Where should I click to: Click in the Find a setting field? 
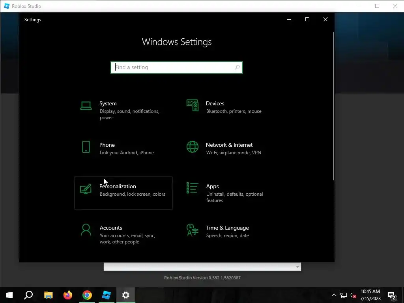pyautogui.click(x=176, y=67)
